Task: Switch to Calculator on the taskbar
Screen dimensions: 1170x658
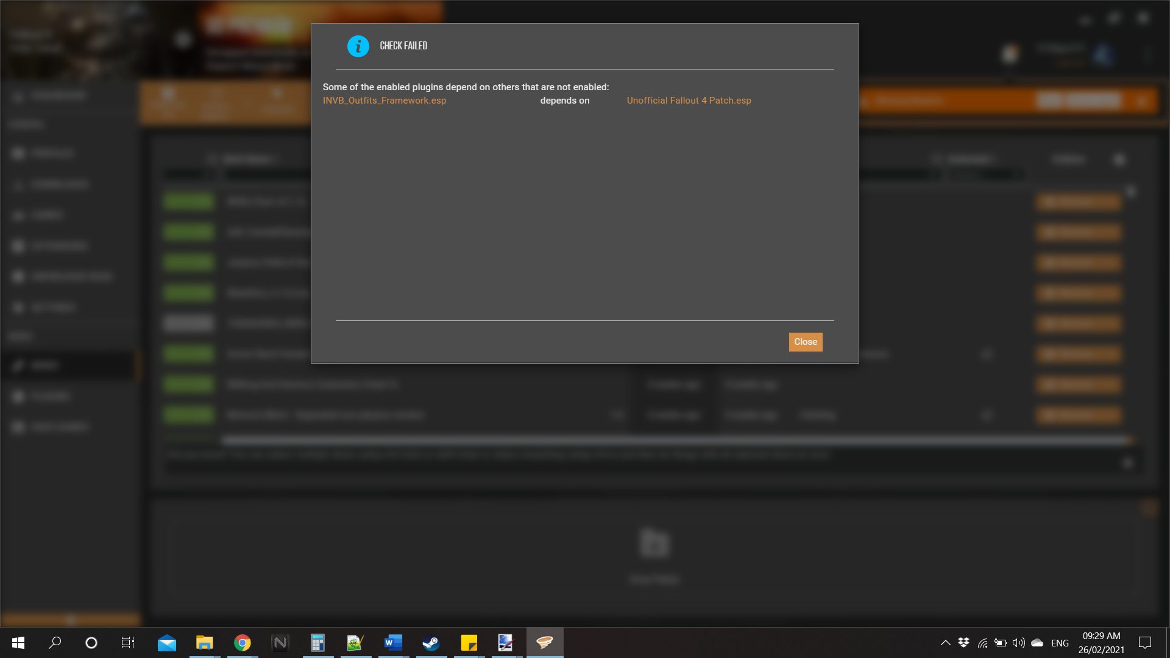Action: click(317, 643)
